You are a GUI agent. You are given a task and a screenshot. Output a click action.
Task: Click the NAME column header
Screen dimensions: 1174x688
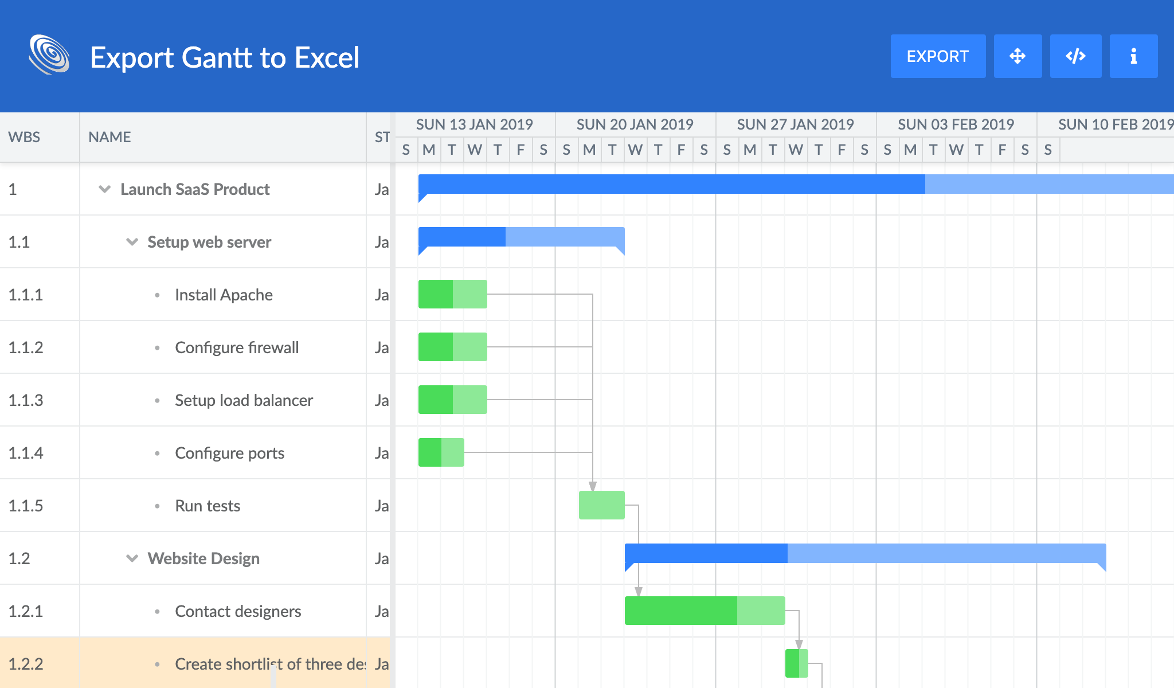[x=109, y=137]
